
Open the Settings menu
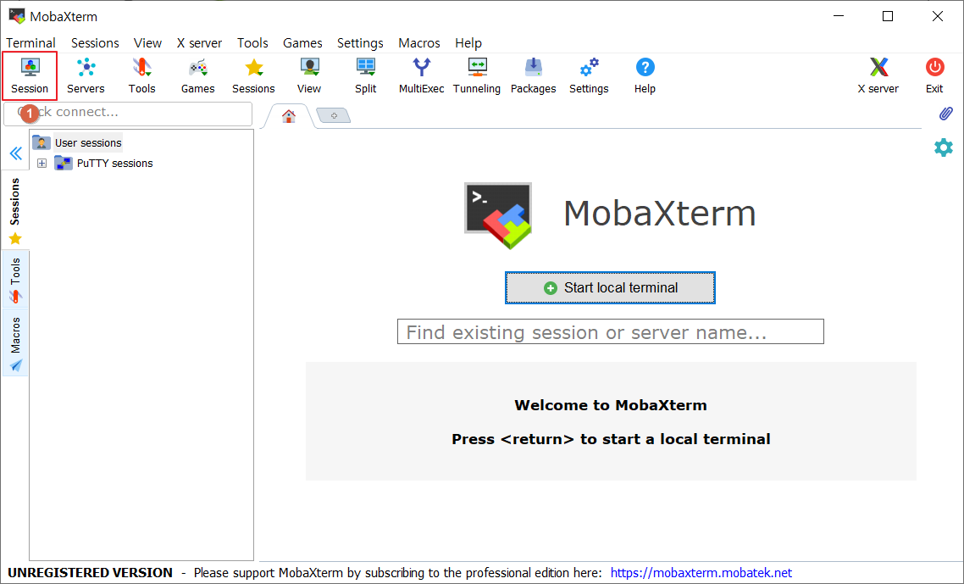coord(360,43)
